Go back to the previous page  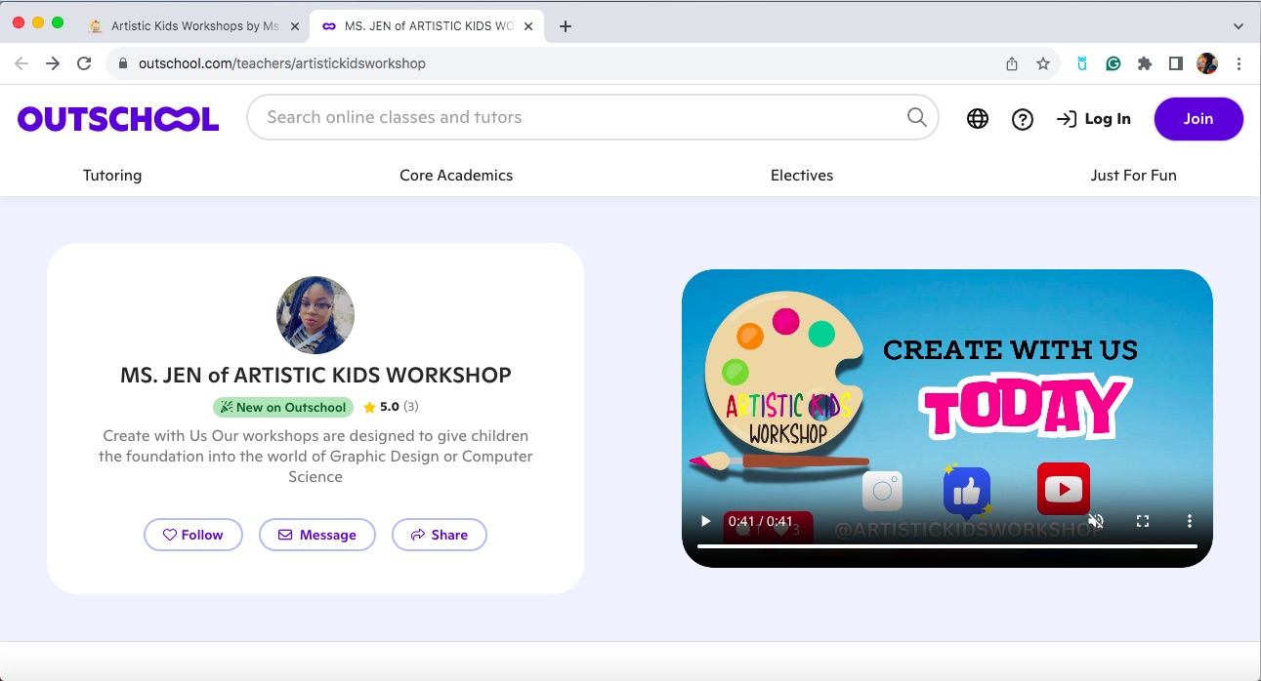coord(21,63)
